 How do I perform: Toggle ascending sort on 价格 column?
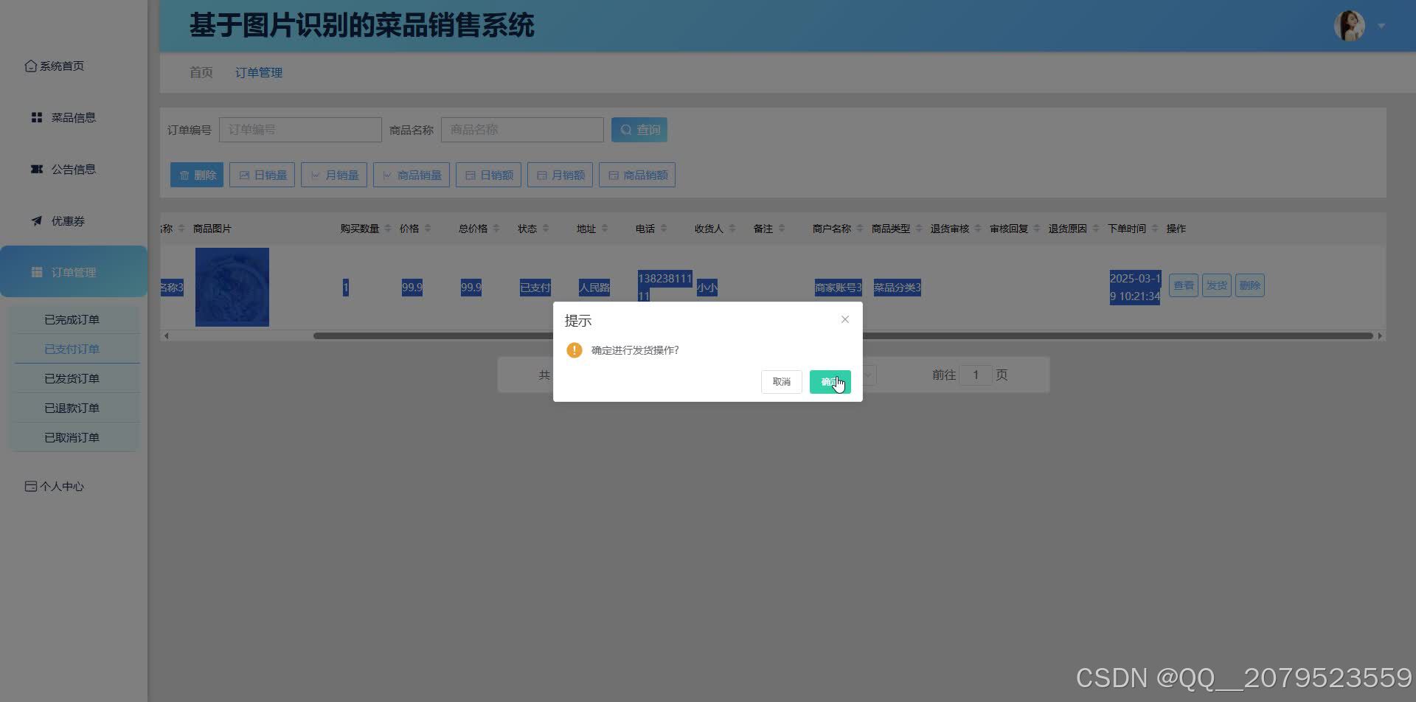[x=428, y=225]
